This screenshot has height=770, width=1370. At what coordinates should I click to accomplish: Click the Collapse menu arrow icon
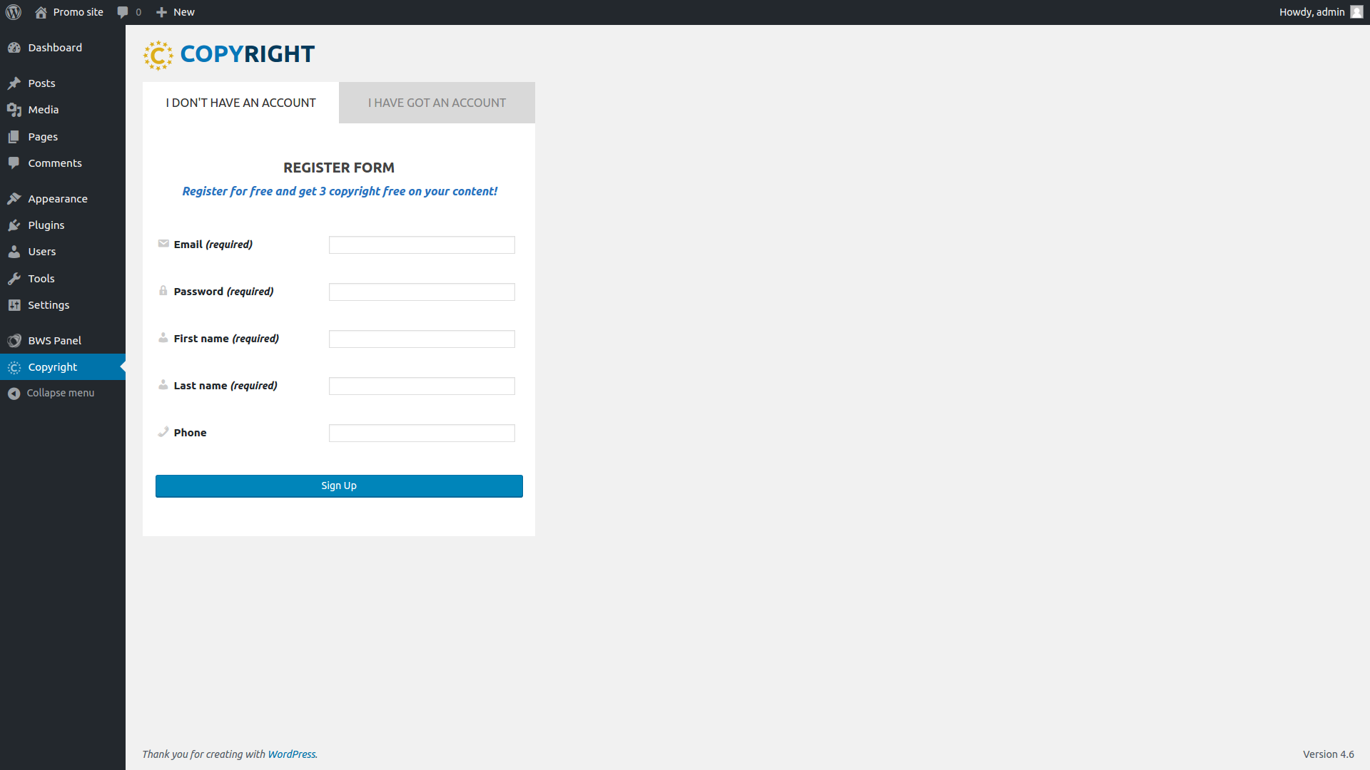click(x=14, y=394)
